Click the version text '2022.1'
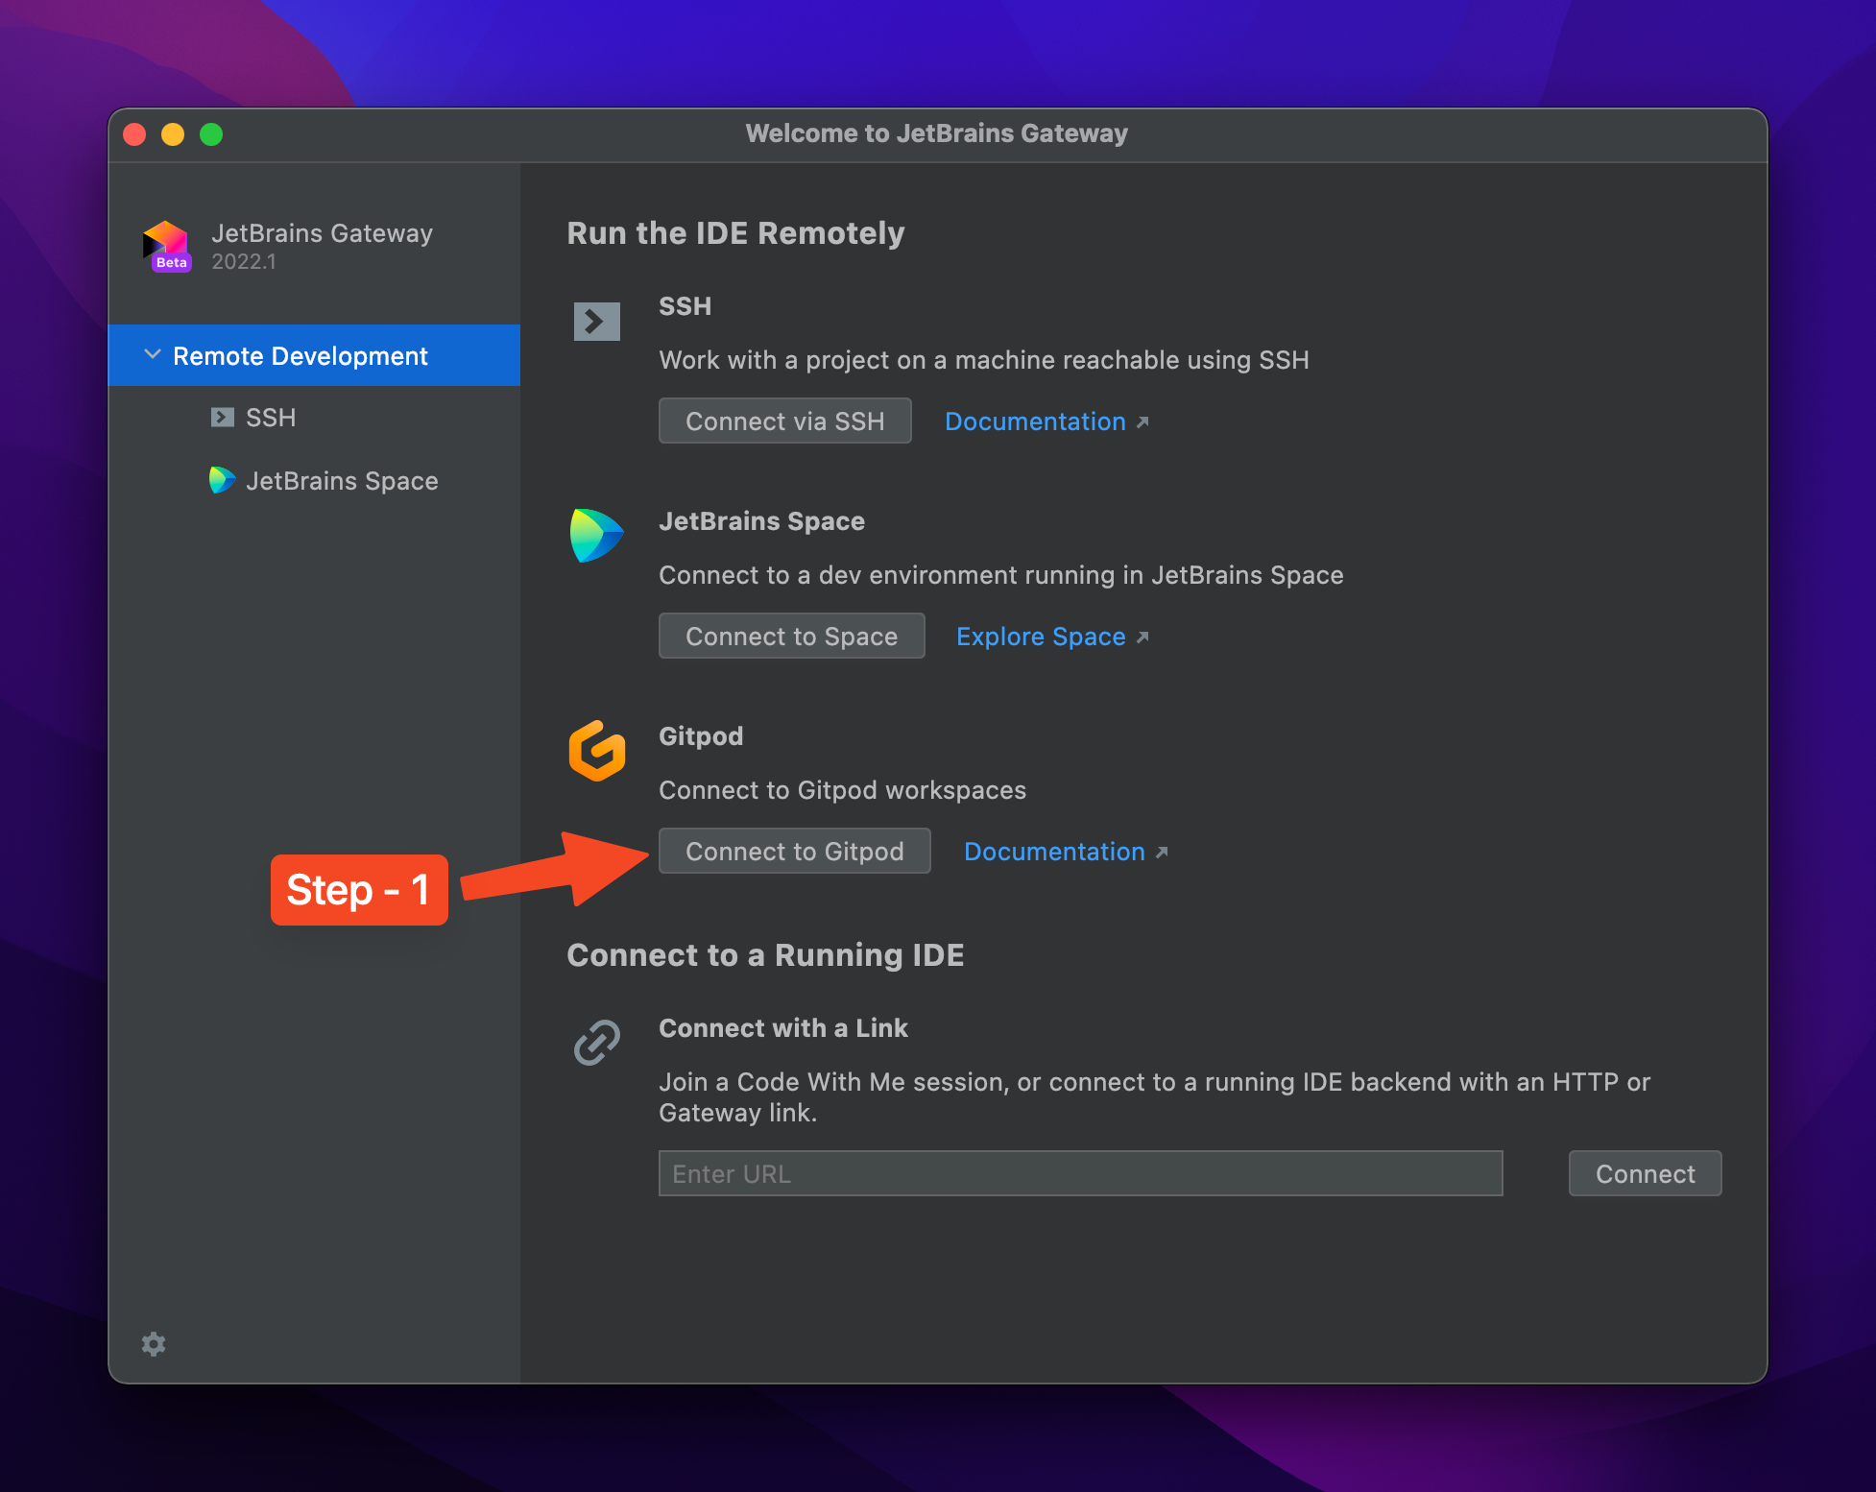The height and width of the screenshot is (1492, 1876). tap(244, 262)
